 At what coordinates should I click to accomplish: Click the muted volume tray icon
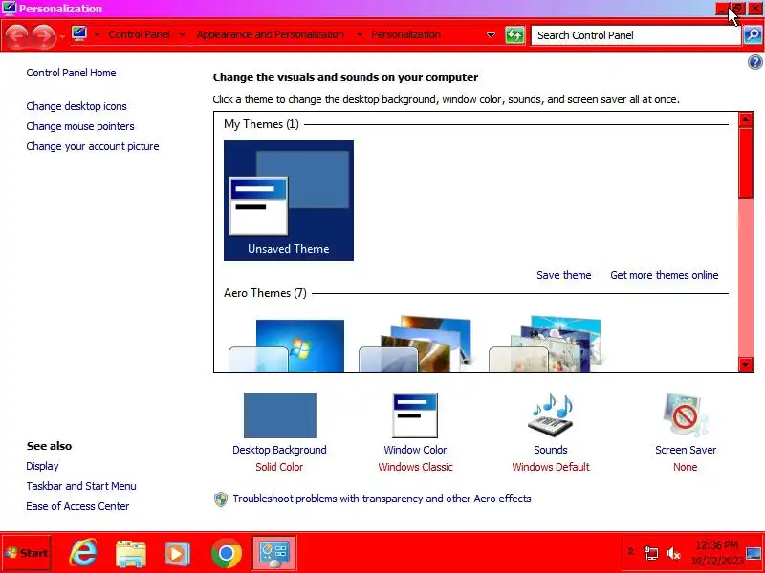[x=674, y=553]
